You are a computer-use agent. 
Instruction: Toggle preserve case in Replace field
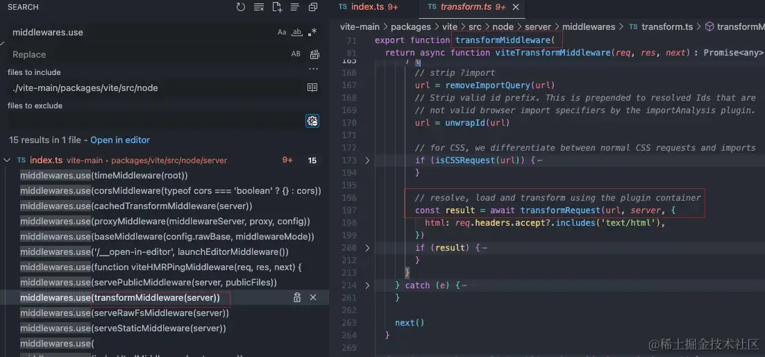coord(296,54)
